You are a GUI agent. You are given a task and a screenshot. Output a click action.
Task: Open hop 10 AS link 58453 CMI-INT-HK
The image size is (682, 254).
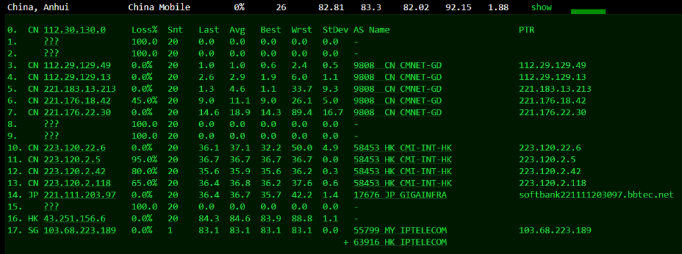(x=403, y=148)
